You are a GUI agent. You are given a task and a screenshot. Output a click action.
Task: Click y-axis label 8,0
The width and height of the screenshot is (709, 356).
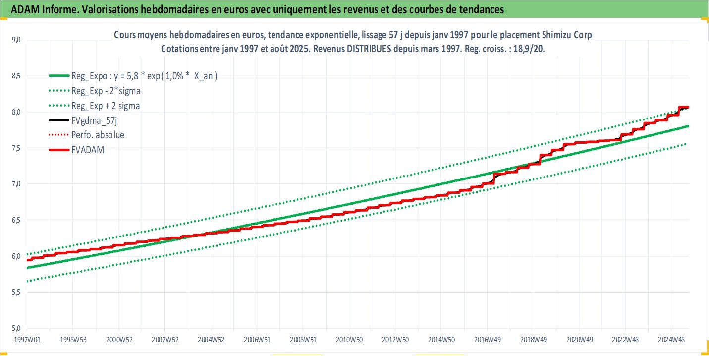pos(15,112)
